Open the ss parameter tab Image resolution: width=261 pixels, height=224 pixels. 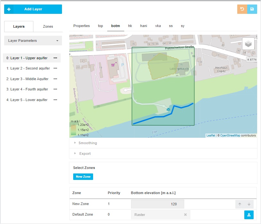171,26
